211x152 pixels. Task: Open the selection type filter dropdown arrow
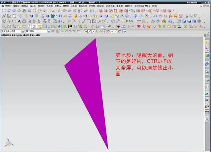[23, 31]
